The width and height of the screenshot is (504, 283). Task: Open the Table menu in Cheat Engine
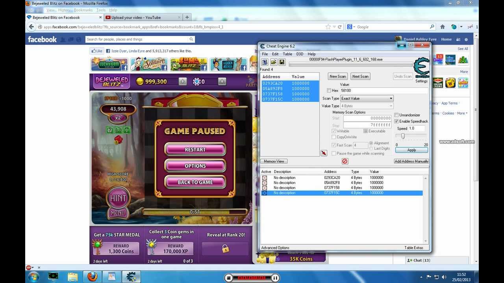(287, 54)
